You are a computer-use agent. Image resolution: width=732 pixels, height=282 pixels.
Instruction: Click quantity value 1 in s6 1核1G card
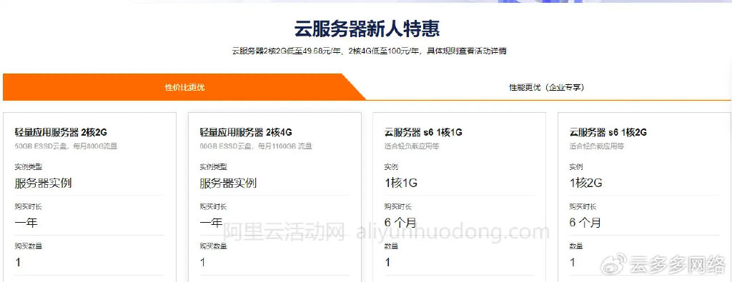(387, 263)
